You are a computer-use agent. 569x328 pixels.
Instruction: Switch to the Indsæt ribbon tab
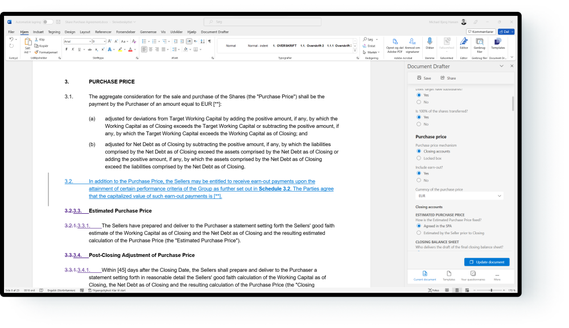tap(38, 32)
